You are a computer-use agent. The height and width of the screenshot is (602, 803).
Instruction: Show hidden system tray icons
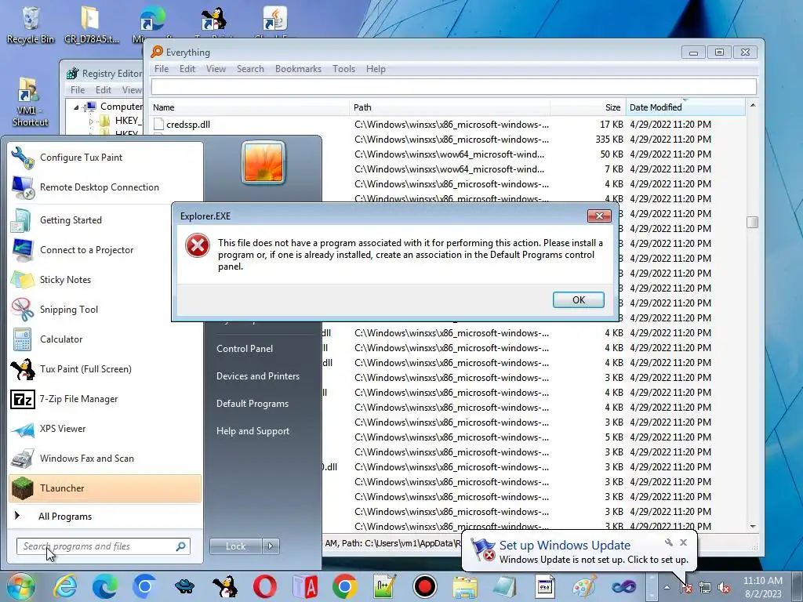point(667,588)
